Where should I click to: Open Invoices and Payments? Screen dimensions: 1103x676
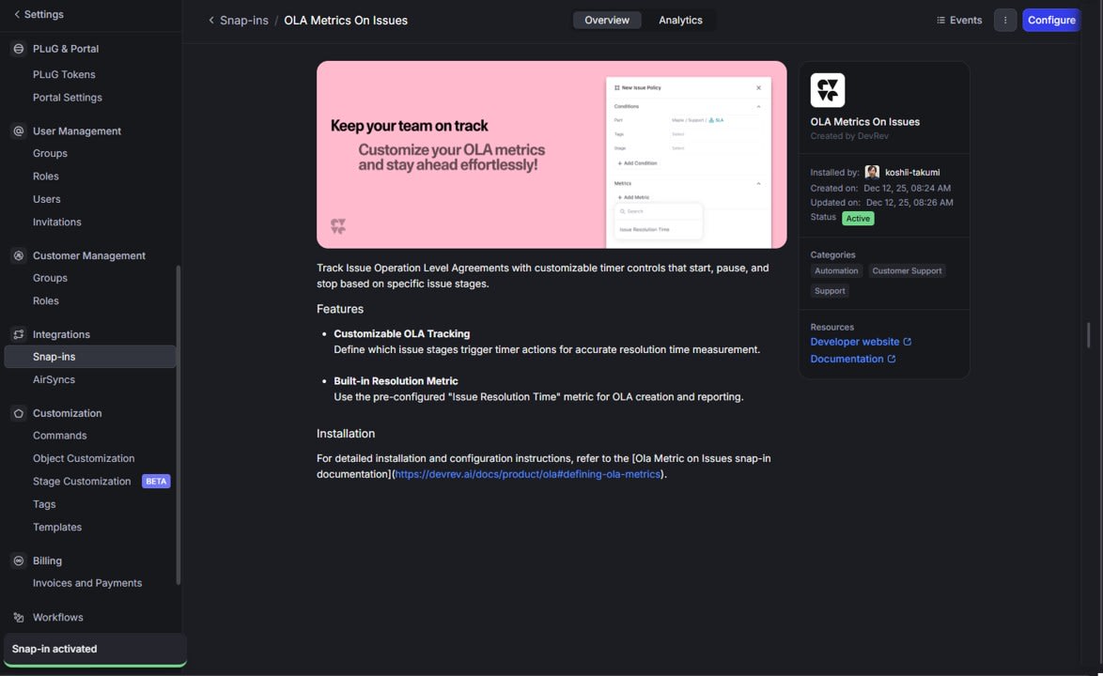pyautogui.click(x=87, y=583)
